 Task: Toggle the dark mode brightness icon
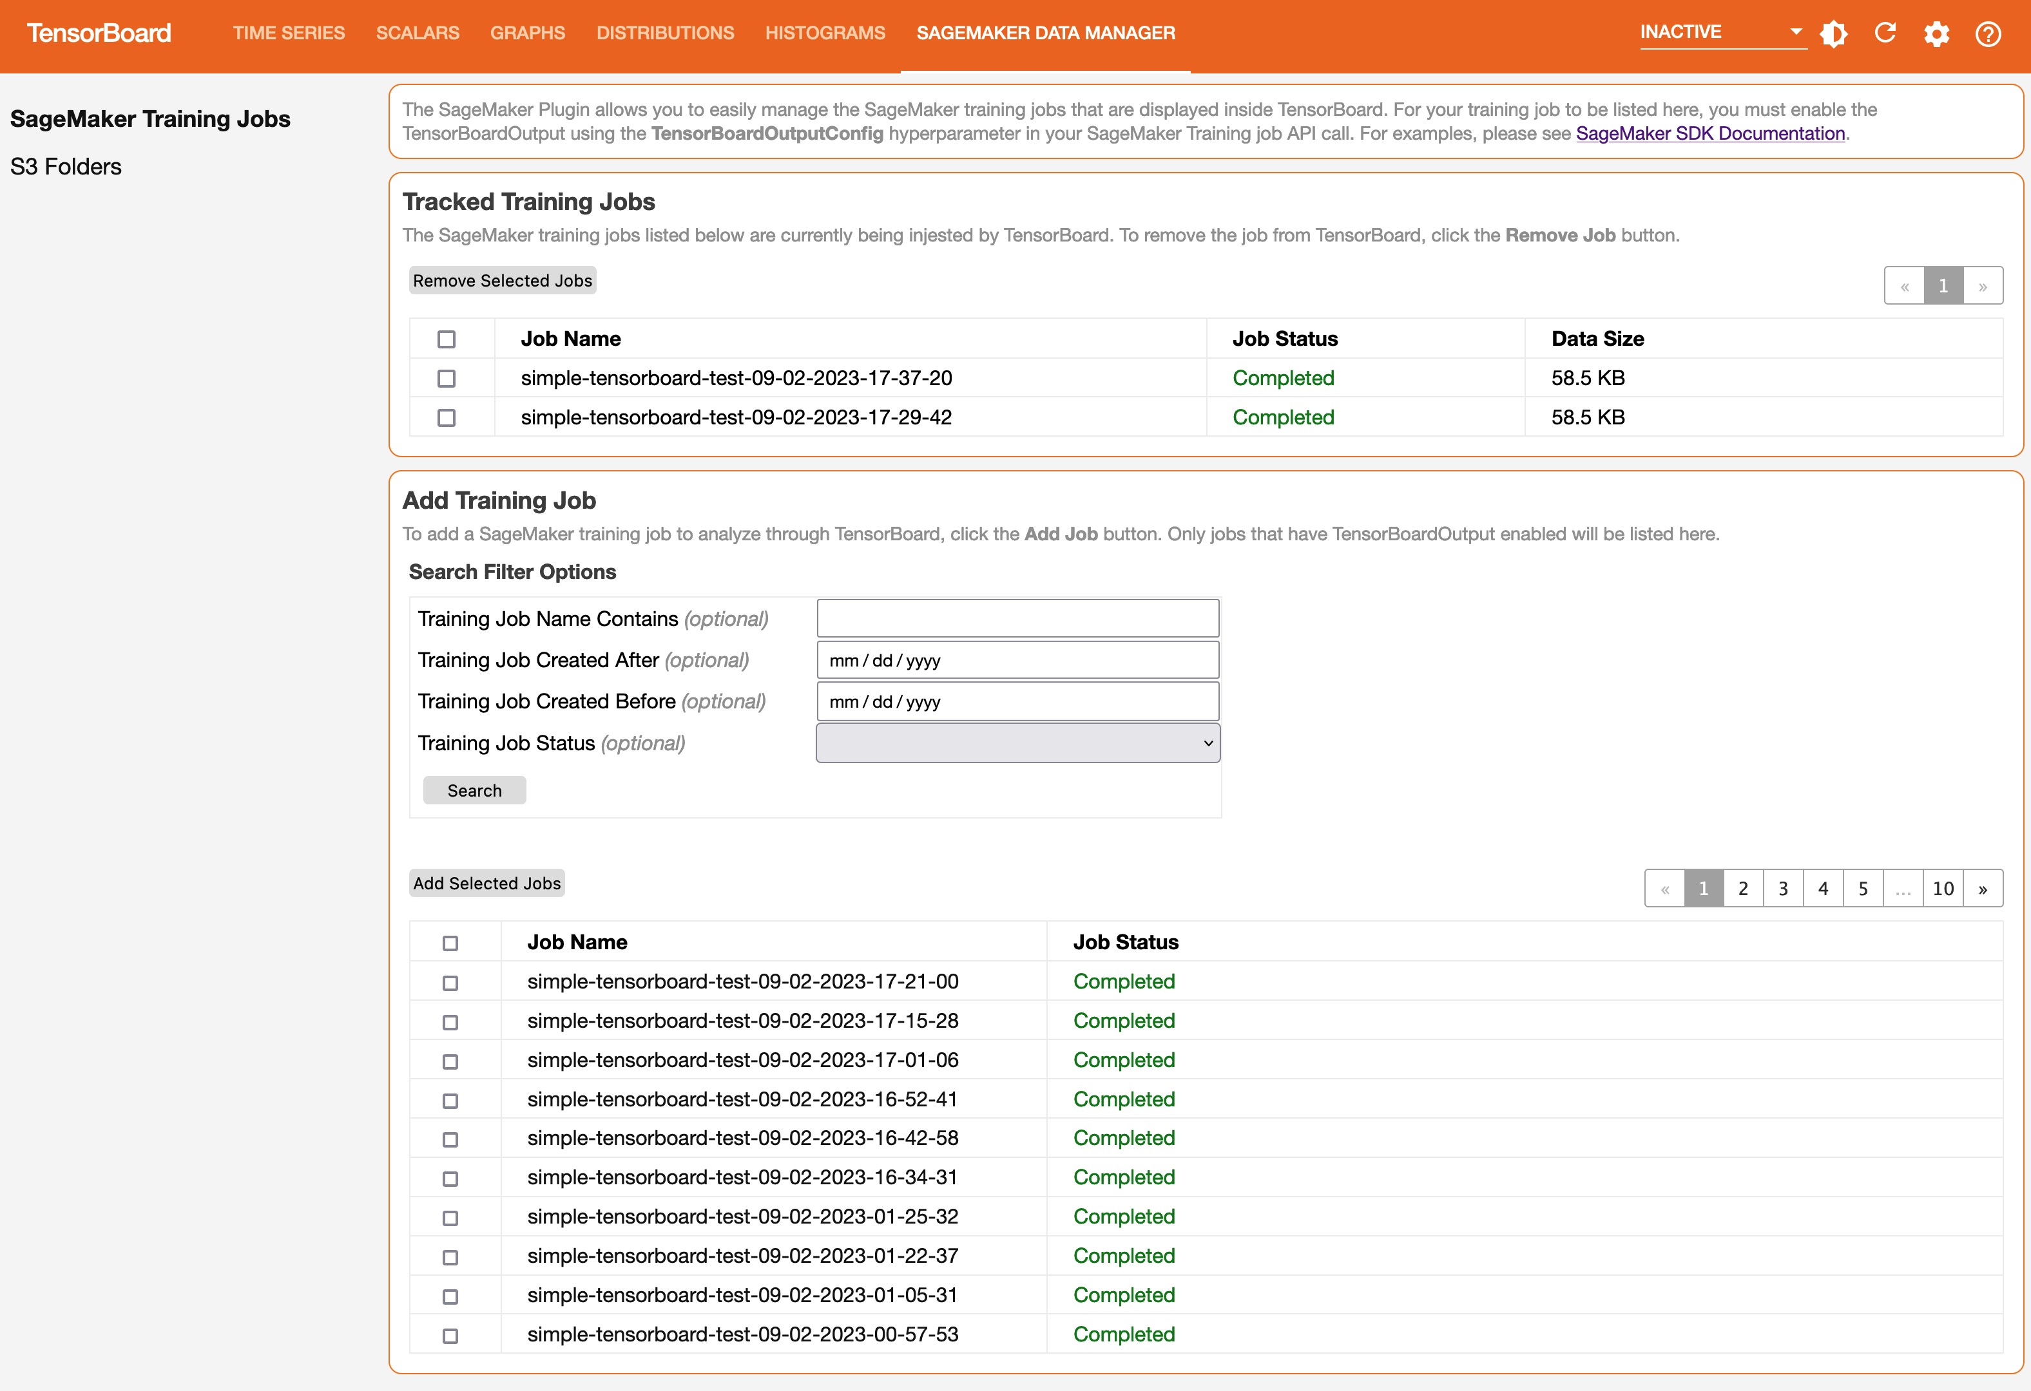[1833, 33]
